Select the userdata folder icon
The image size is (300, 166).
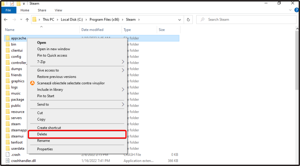click(x=8, y=148)
